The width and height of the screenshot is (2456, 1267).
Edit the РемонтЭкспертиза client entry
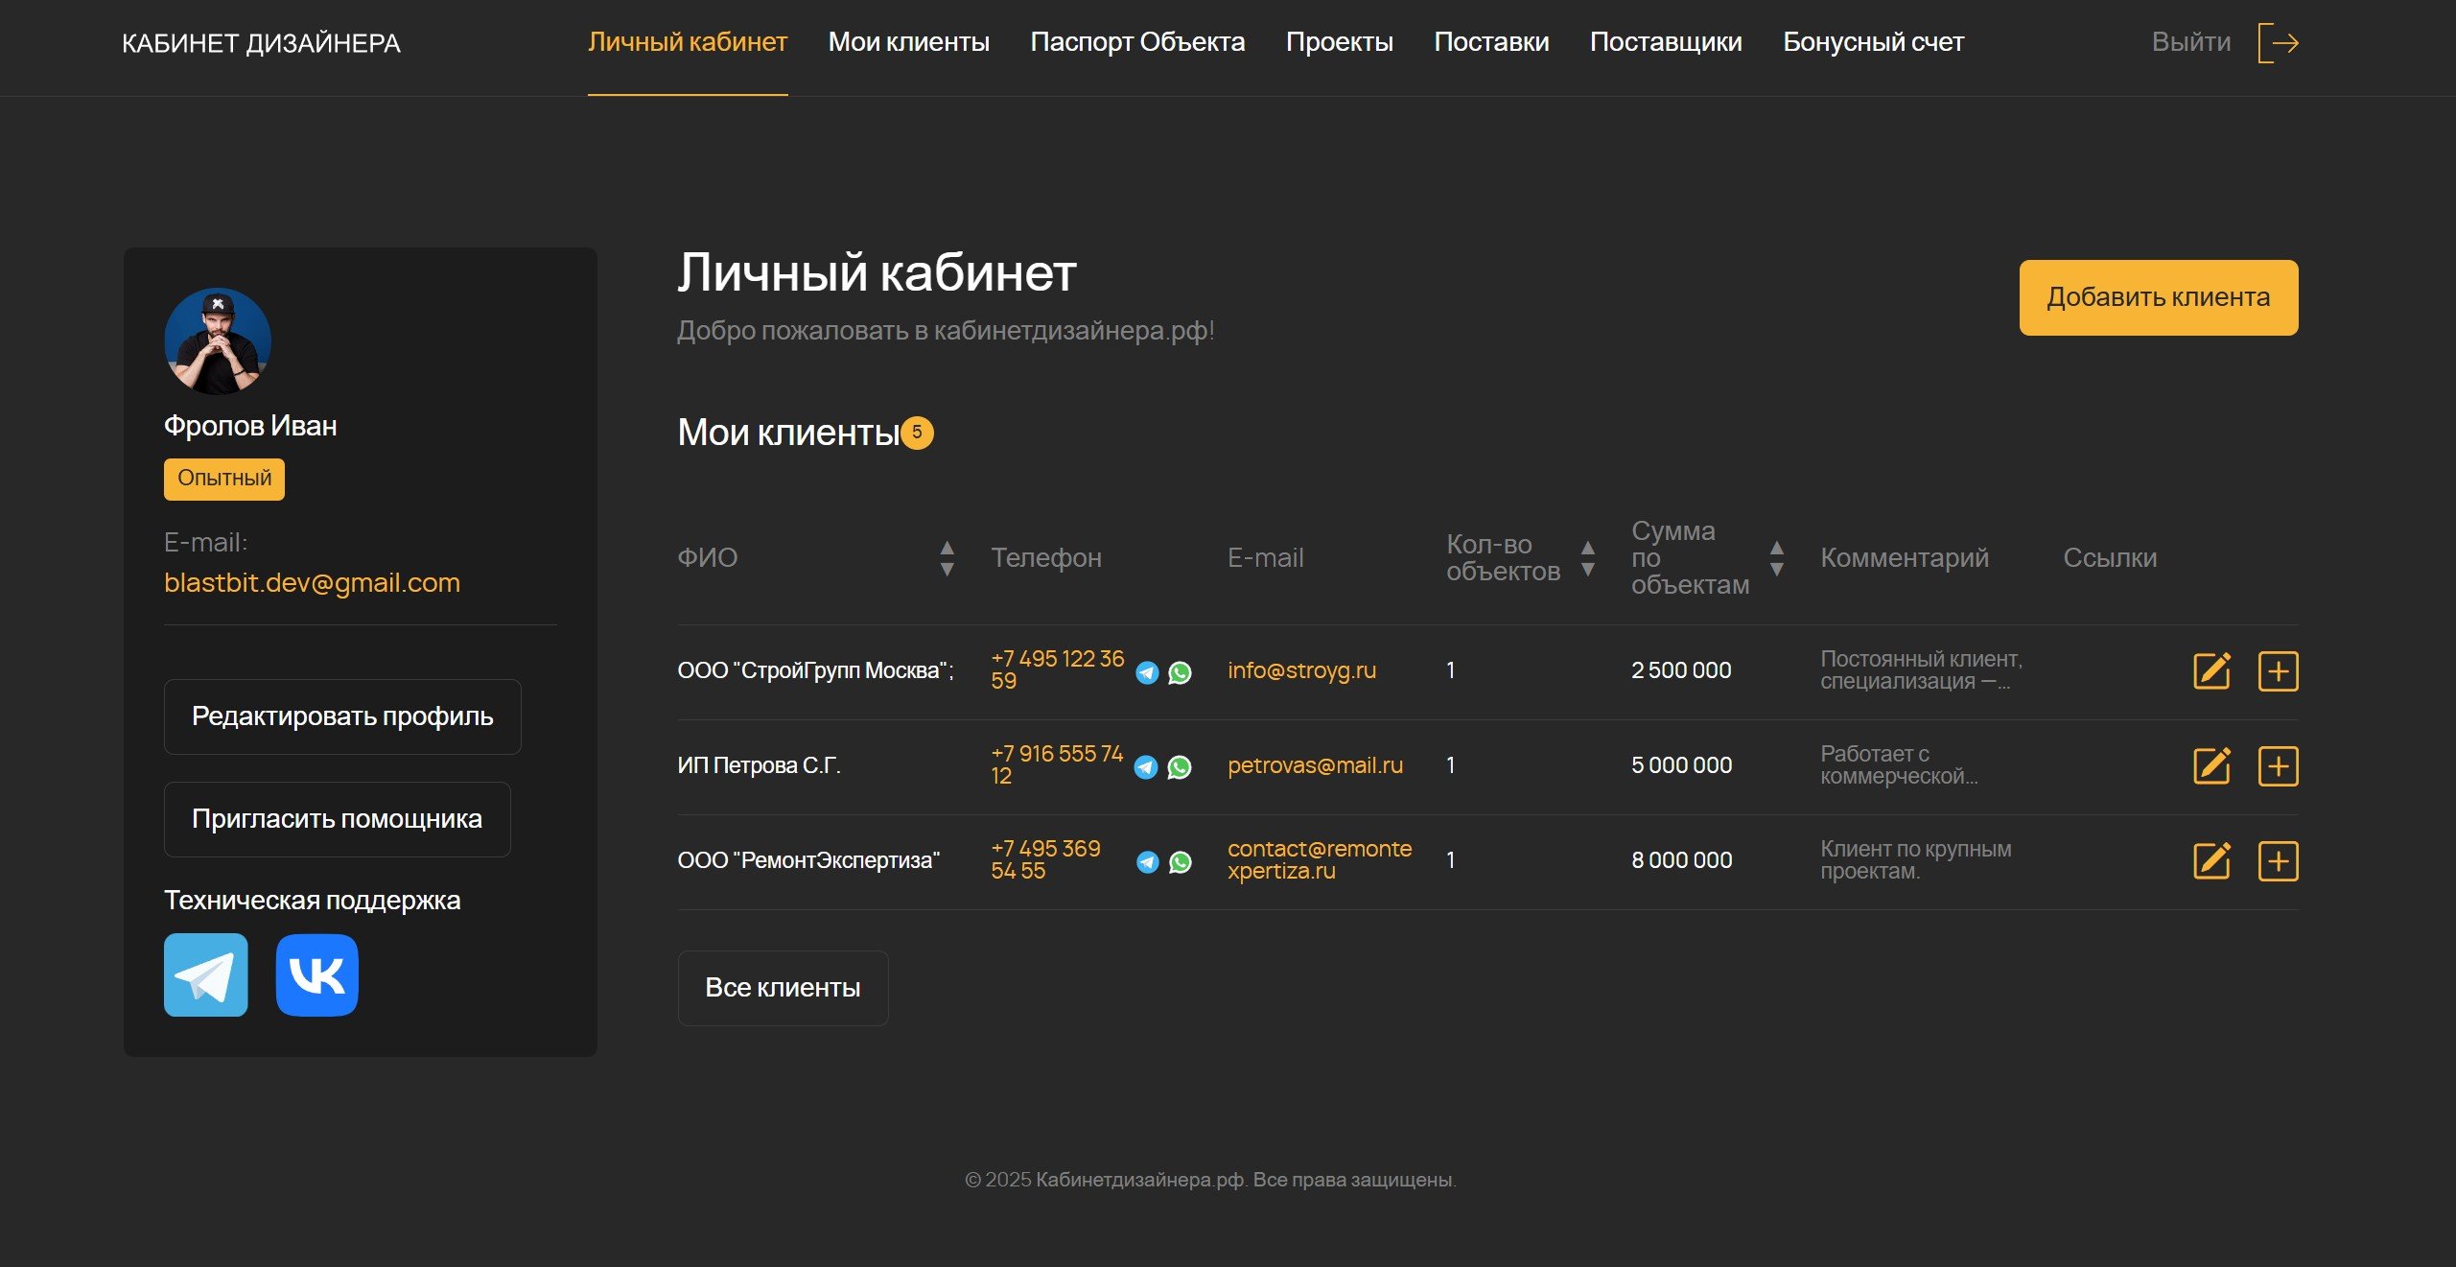(x=2211, y=860)
